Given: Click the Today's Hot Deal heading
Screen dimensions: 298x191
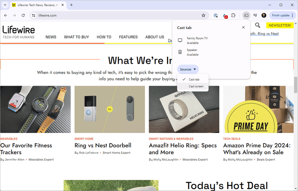Looking at the screenshot, I should pos(227,185).
